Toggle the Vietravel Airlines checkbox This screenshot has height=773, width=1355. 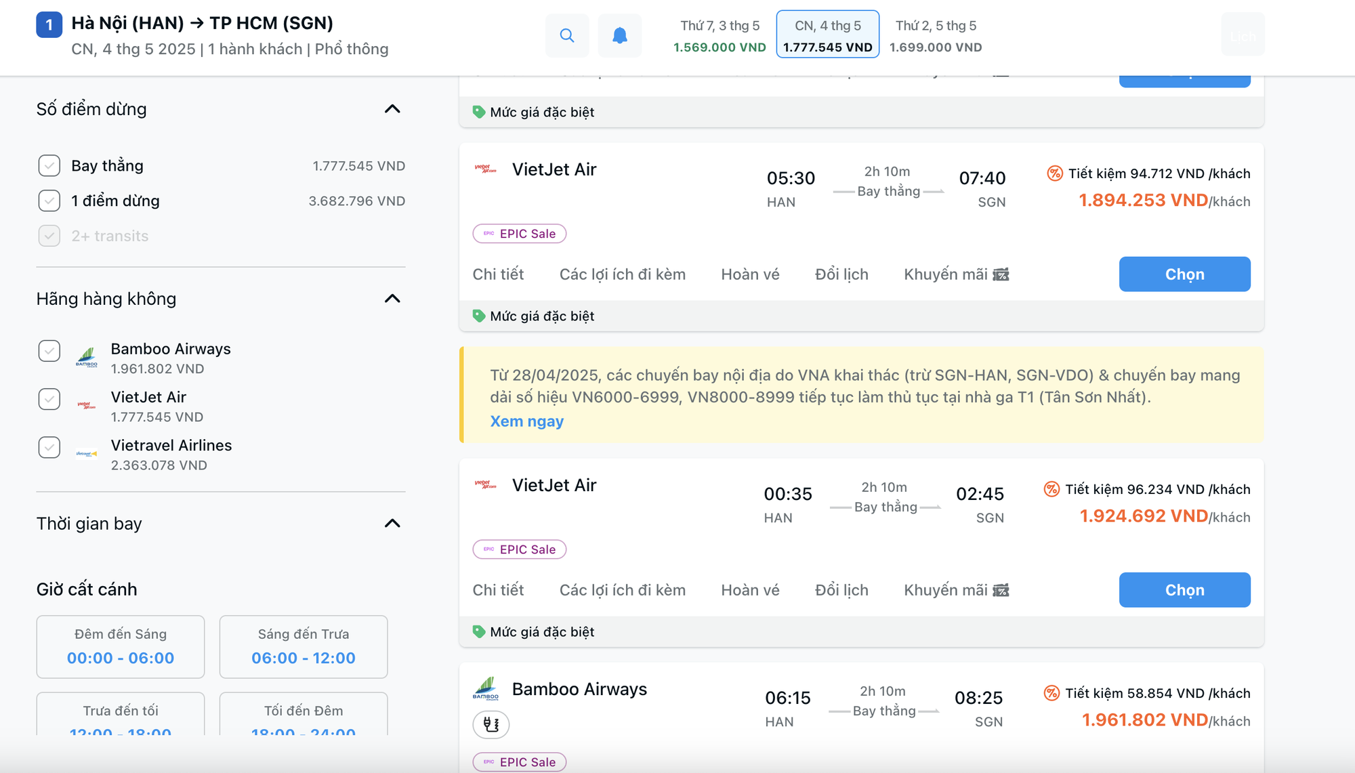49,448
